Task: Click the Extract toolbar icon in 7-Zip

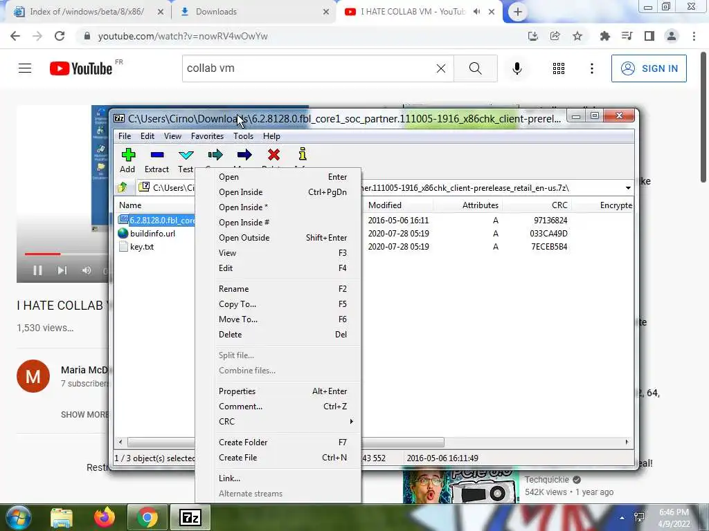Action: point(157,160)
